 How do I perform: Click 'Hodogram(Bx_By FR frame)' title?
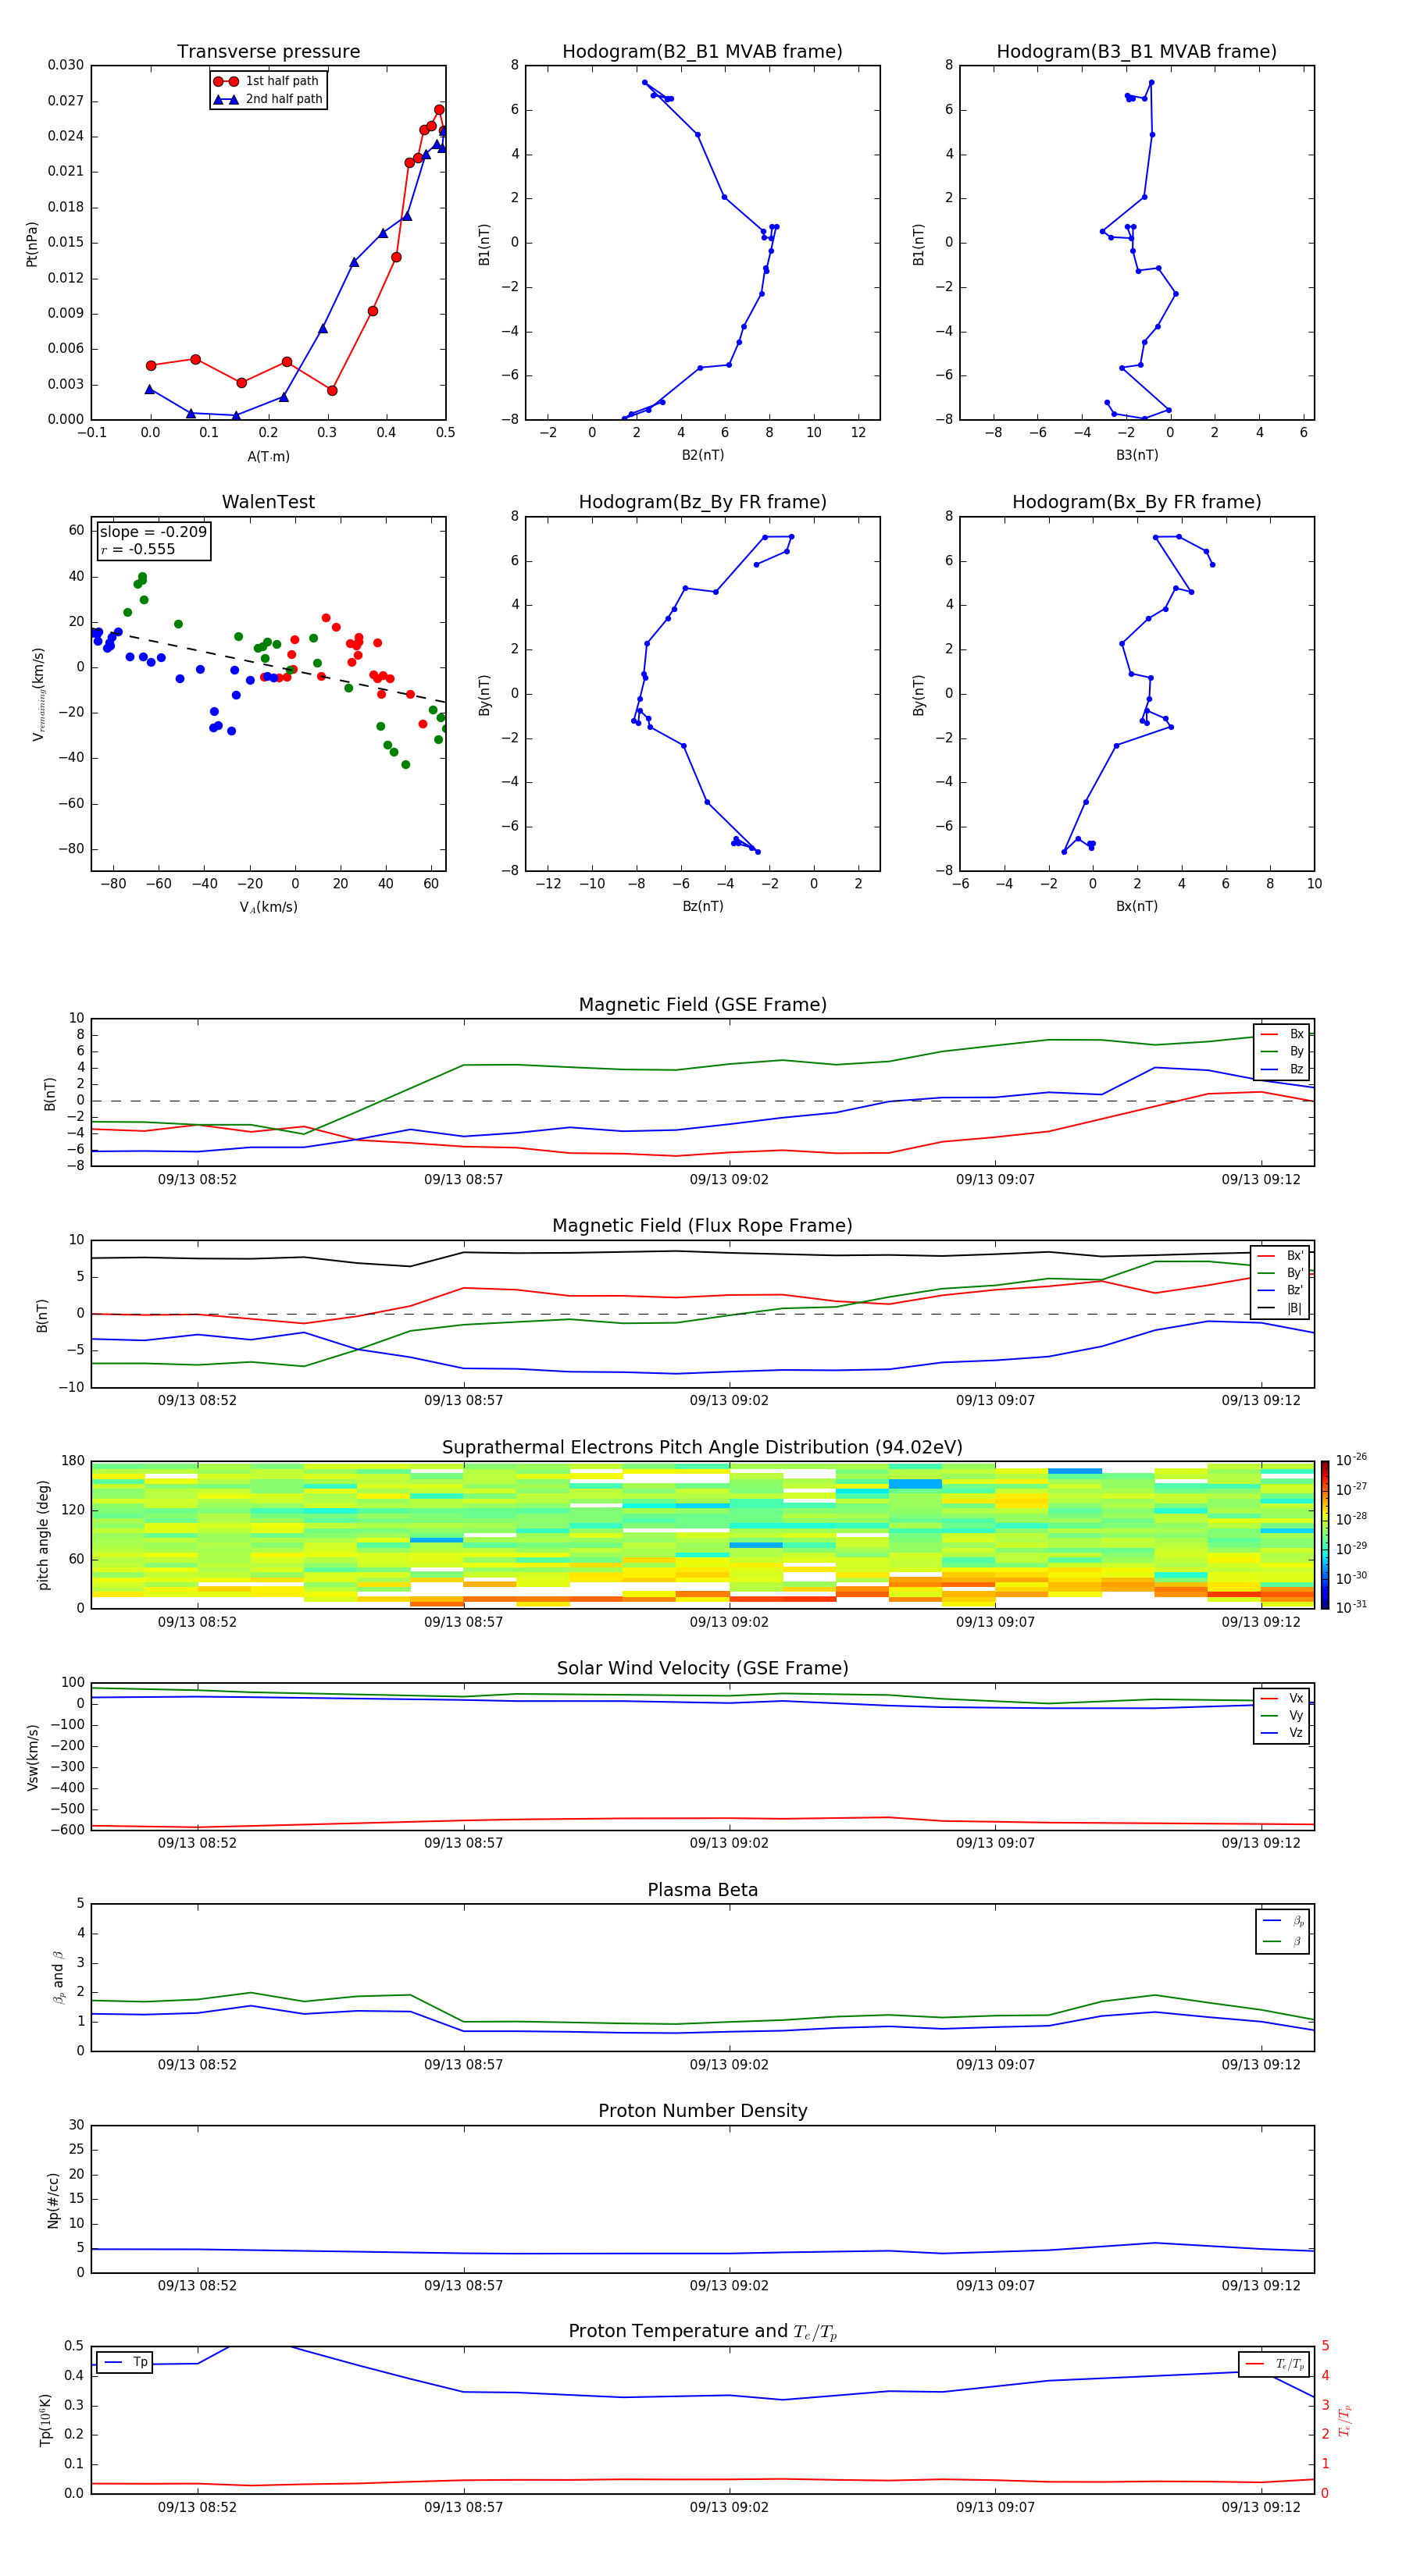click(1137, 502)
